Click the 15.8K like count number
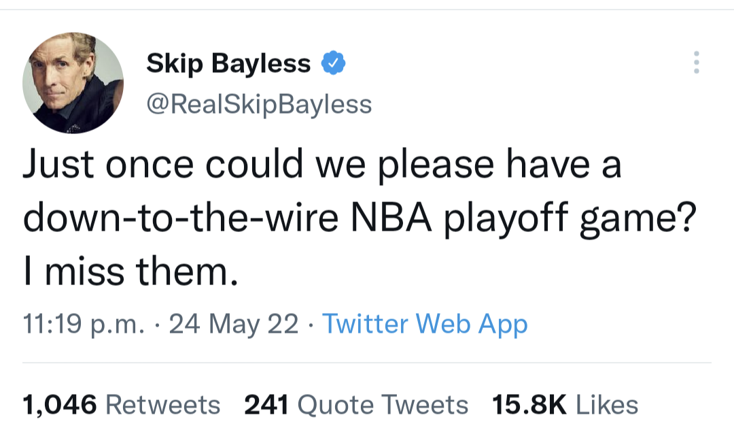 529,405
